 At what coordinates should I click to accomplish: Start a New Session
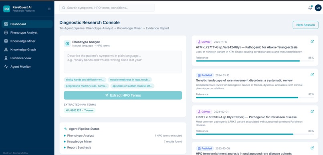click(x=305, y=25)
